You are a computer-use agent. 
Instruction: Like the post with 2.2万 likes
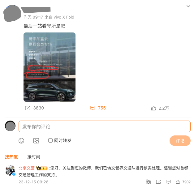point(153,108)
